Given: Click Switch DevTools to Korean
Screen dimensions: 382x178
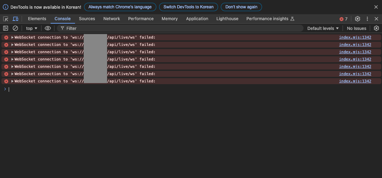Looking at the screenshot, I should 189,7.
